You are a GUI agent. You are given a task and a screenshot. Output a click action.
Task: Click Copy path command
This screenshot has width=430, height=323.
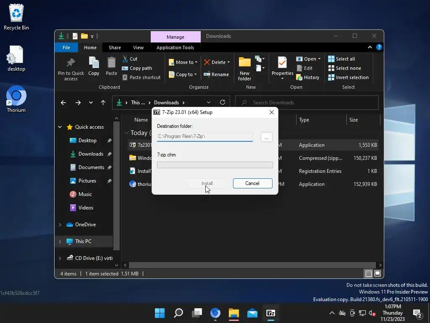137,68
